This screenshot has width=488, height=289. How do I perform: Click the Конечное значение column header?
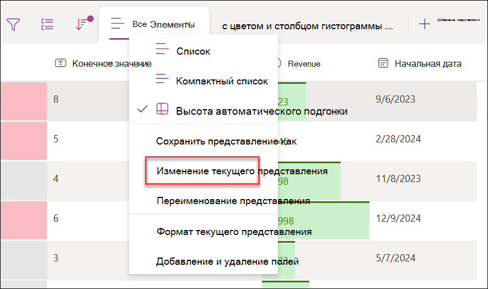[x=112, y=63]
